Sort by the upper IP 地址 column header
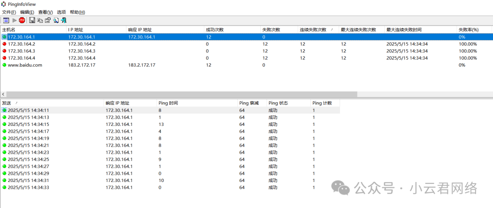The image size is (493, 208). click(x=96, y=30)
